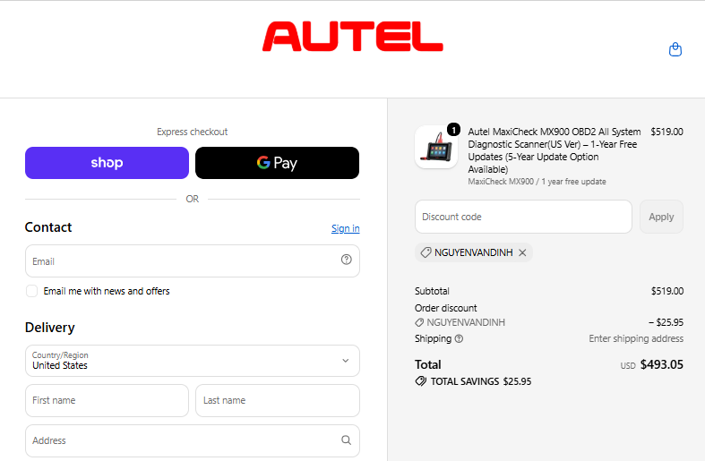Pay with Shop Pay express checkout

[x=107, y=163]
